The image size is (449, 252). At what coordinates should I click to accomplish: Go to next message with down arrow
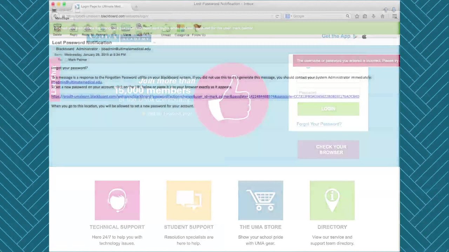[394, 10]
